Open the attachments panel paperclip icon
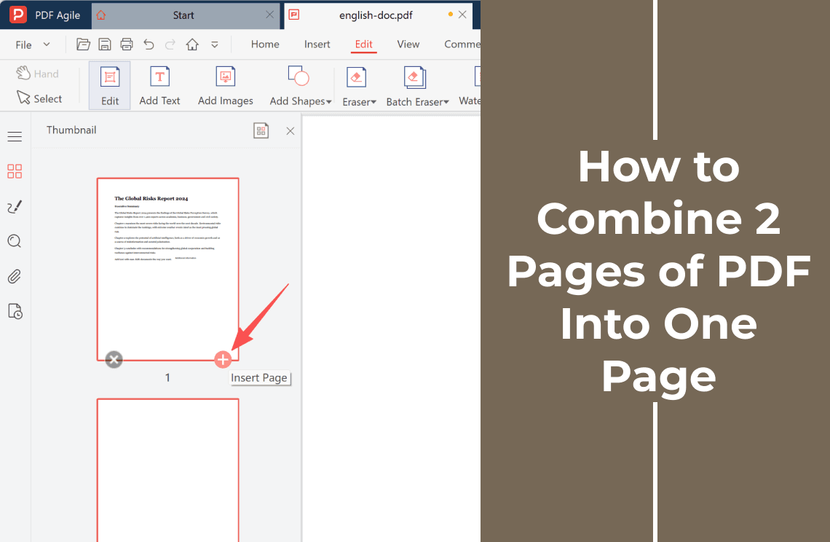The width and height of the screenshot is (830, 542). pos(15,276)
